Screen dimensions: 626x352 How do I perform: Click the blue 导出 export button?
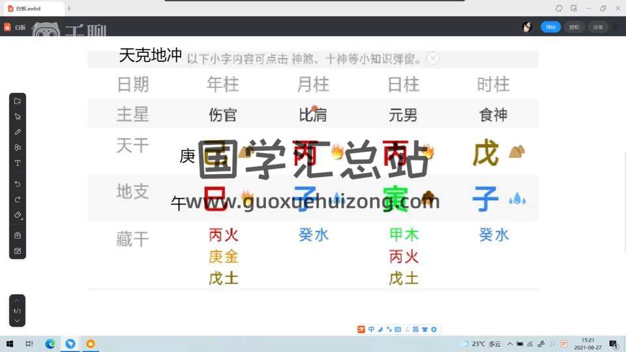click(x=550, y=27)
